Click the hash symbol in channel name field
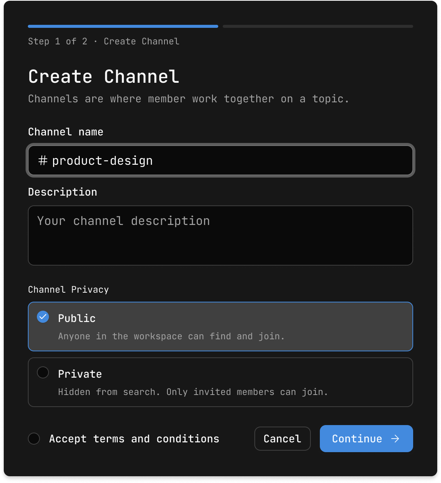The image size is (441, 483). coord(43,161)
